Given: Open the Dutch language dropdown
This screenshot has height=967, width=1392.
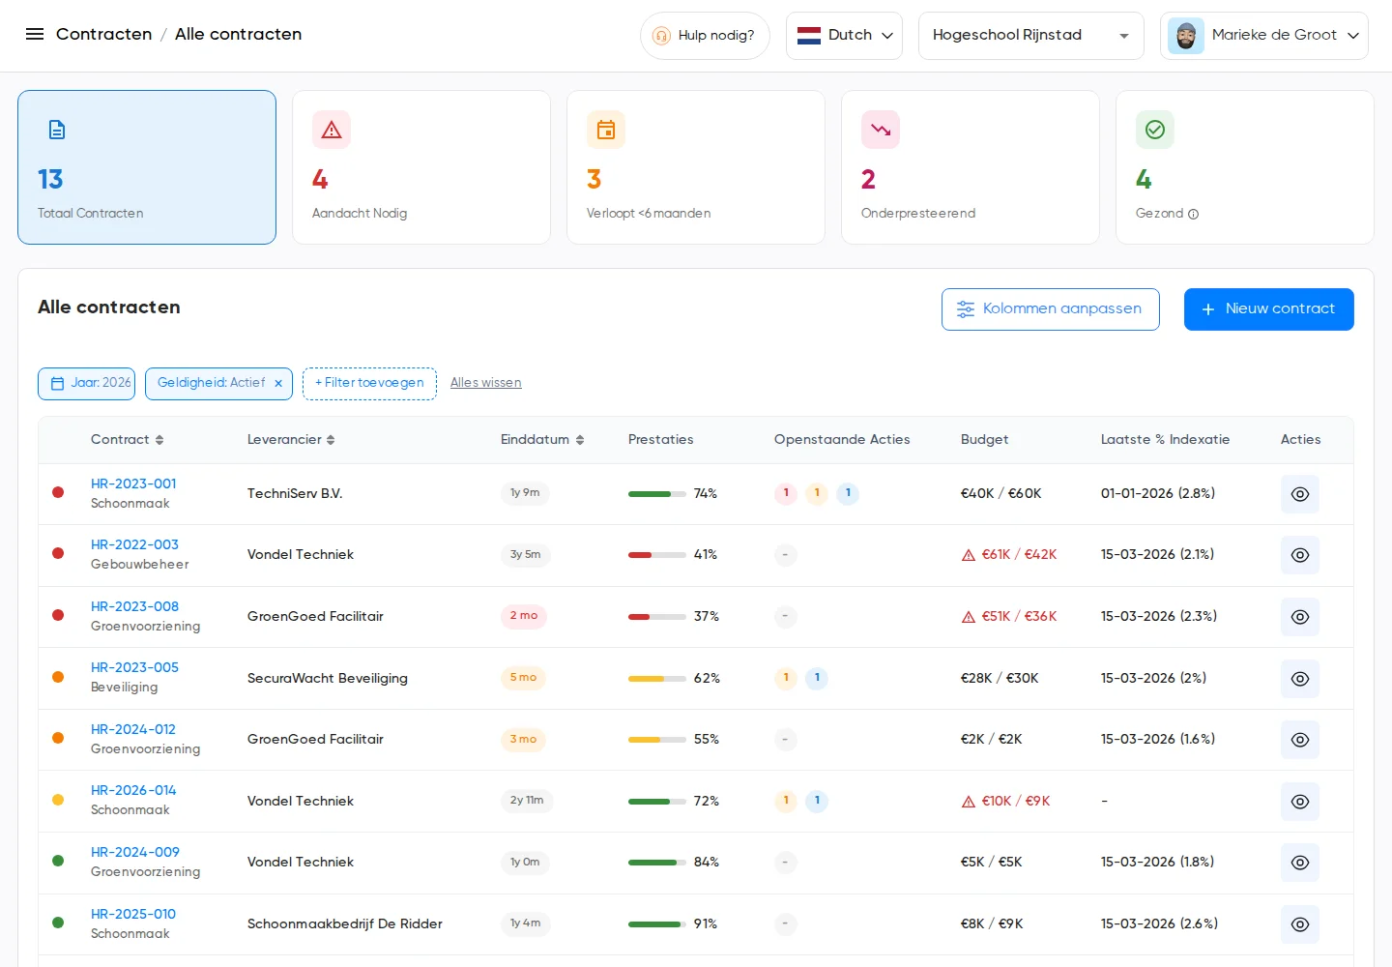Looking at the screenshot, I should (x=844, y=36).
